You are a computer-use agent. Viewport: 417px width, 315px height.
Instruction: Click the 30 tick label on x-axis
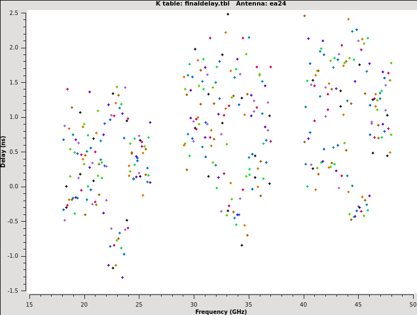click(x=194, y=304)
